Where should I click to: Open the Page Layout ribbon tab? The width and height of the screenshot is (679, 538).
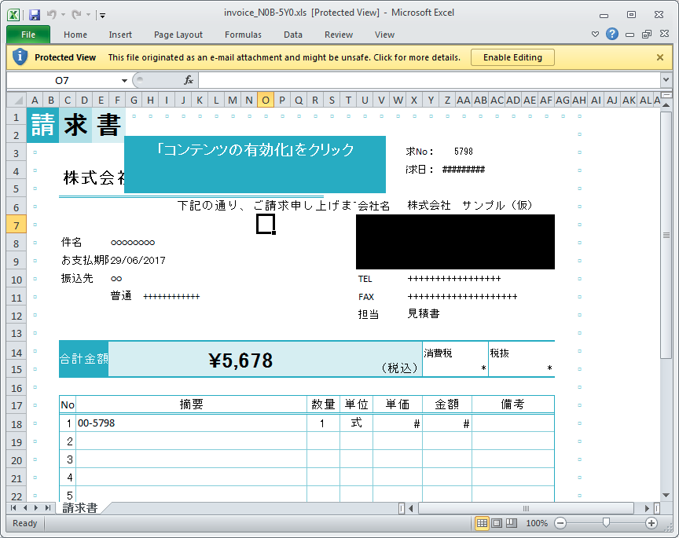[178, 35]
